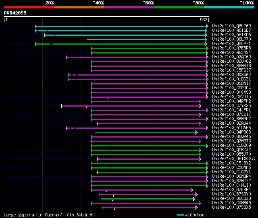258x218 pixels.
Task: Click the cyan alignment bar for Q8LP69
Action: tap(121, 26)
